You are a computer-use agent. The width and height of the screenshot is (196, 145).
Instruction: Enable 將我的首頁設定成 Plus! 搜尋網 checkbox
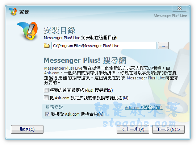(x=46, y=90)
